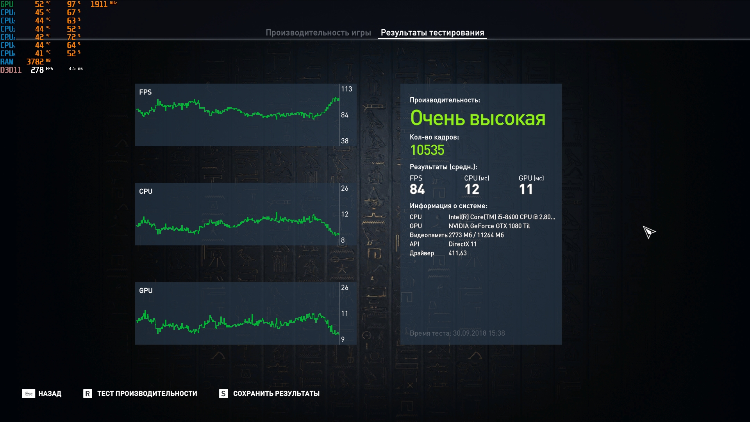Click the frame count 10535
Screen dimensions: 750x422
[427, 150]
